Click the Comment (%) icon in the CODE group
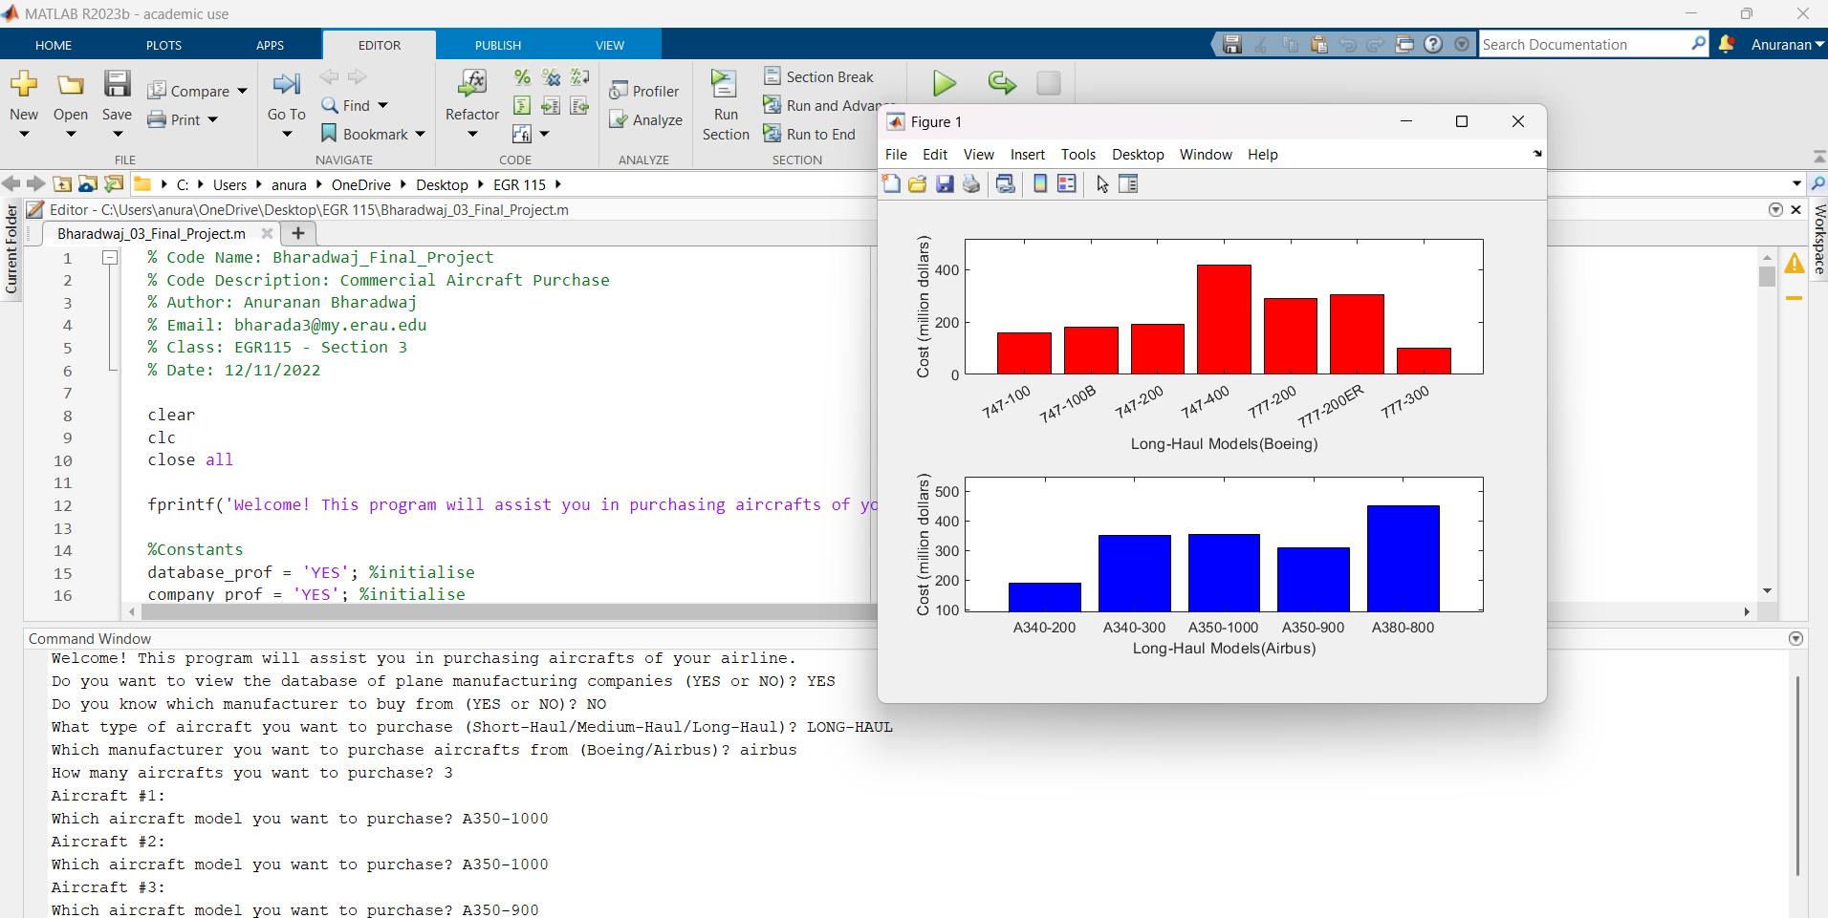1828x918 pixels. (522, 77)
